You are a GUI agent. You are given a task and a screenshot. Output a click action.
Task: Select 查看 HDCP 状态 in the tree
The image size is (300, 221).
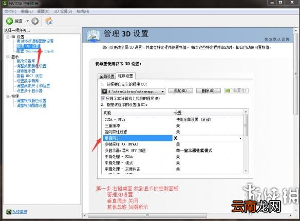[x=29, y=76]
